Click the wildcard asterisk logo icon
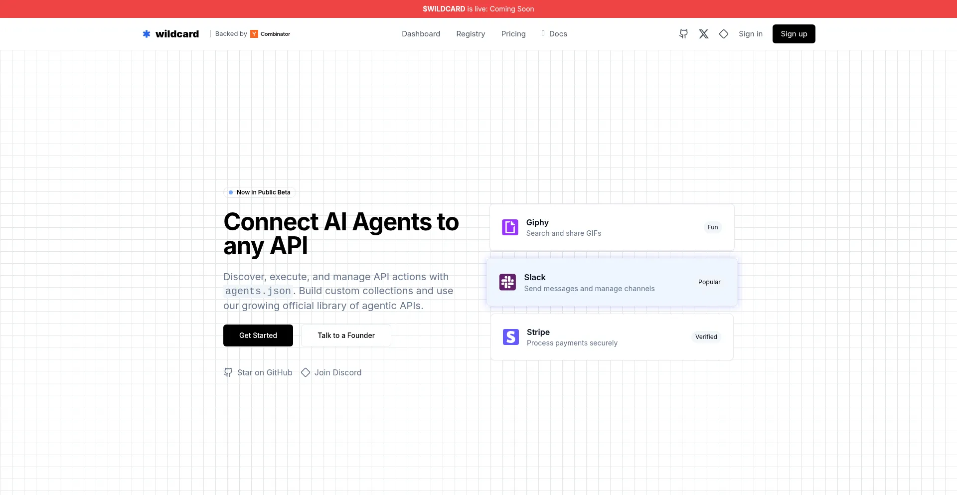This screenshot has height=495, width=957. 147,34
